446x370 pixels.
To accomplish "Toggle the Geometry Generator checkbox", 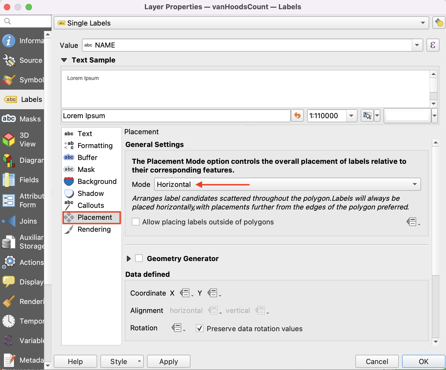I will [139, 258].
